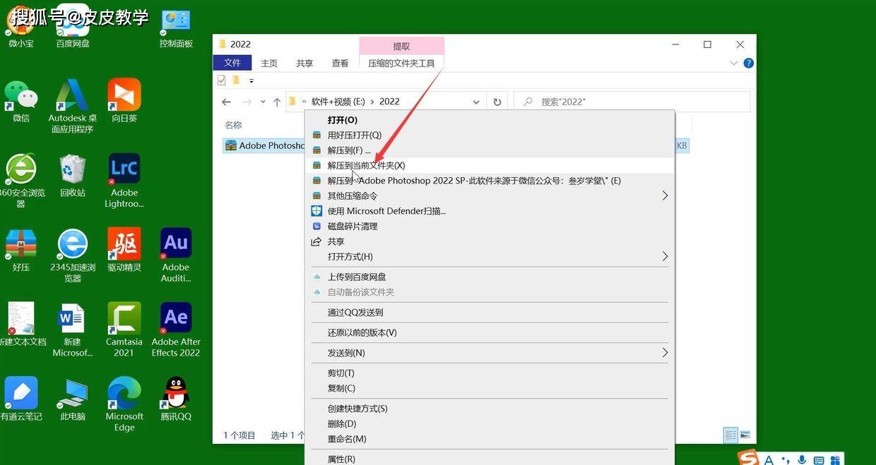Open the Recycle Bin (回收站)
The image size is (876, 465).
[x=72, y=175]
